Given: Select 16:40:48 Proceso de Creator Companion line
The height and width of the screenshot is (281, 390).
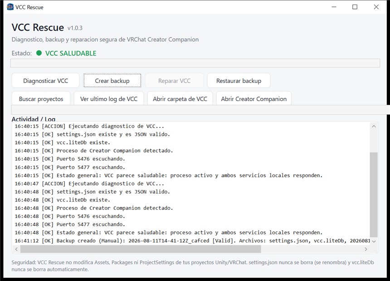Looking at the screenshot, I should (x=94, y=208).
